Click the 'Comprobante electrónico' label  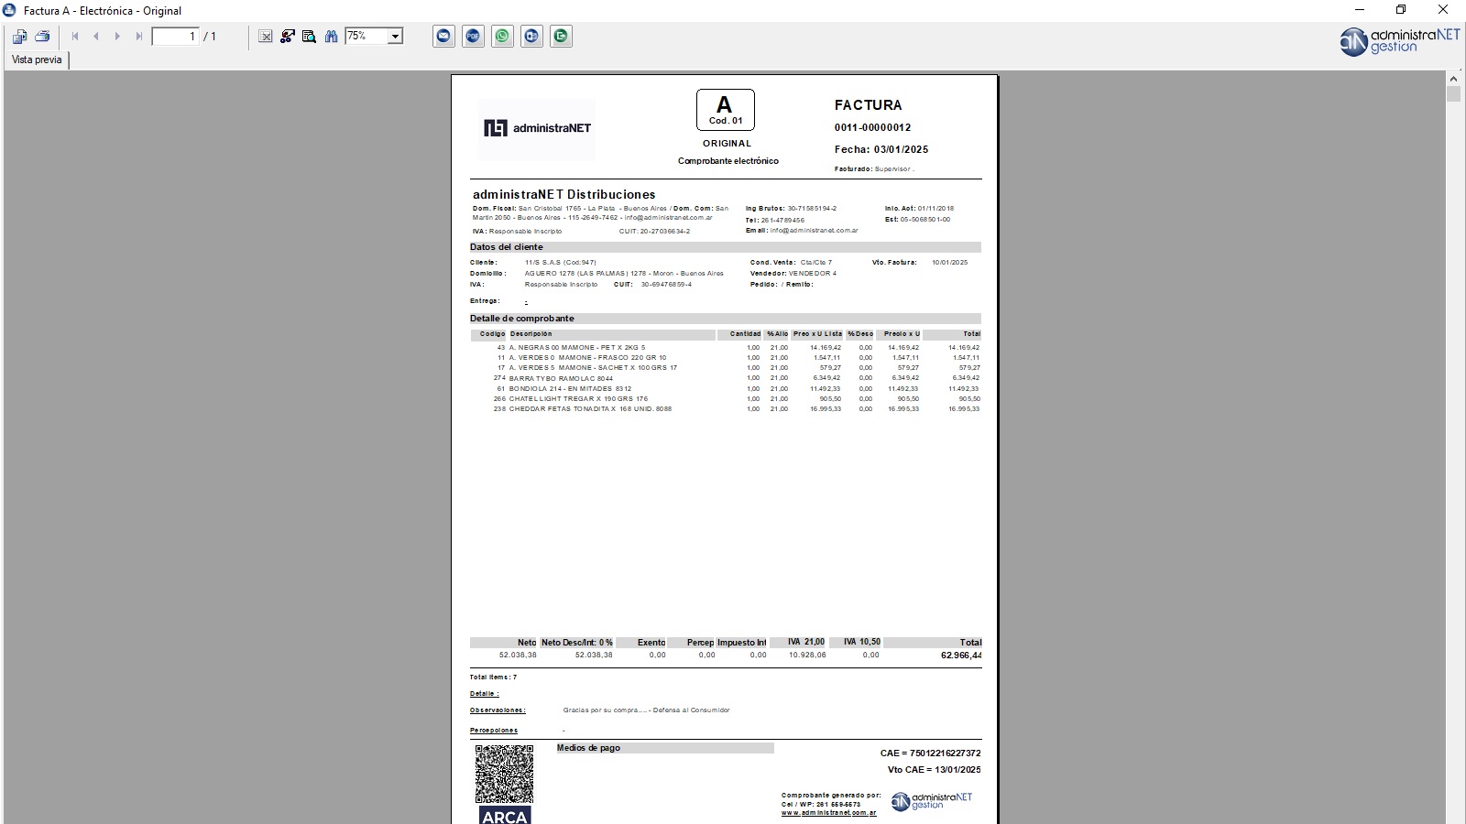pyautogui.click(x=728, y=161)
